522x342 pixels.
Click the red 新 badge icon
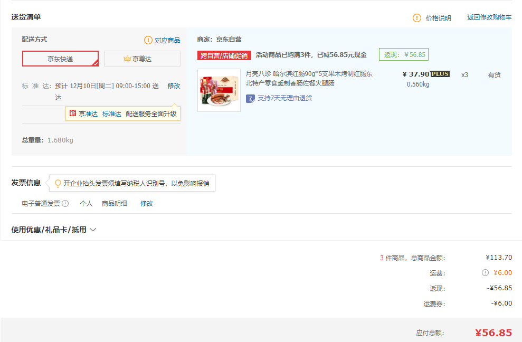coord(73,113)
